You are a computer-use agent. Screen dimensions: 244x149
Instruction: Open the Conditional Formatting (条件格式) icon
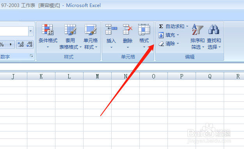point(48,30)
